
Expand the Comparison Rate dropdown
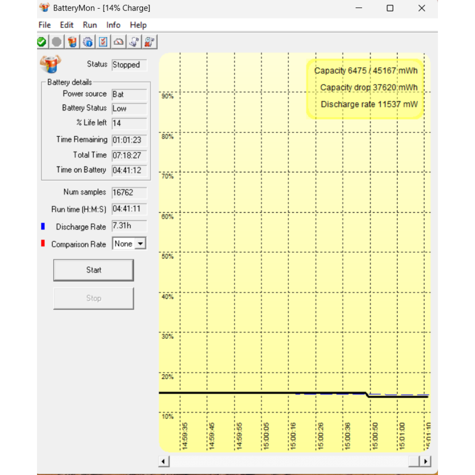140,244
